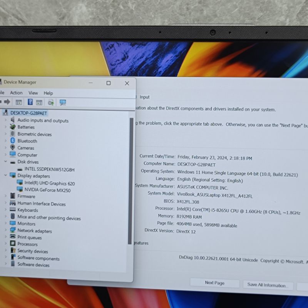
Task: Click the Display adapters icon
Action: (13, 175)
